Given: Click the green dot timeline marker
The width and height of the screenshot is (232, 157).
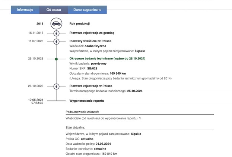Looking at the screenshot, I should [x=56, y=59].
